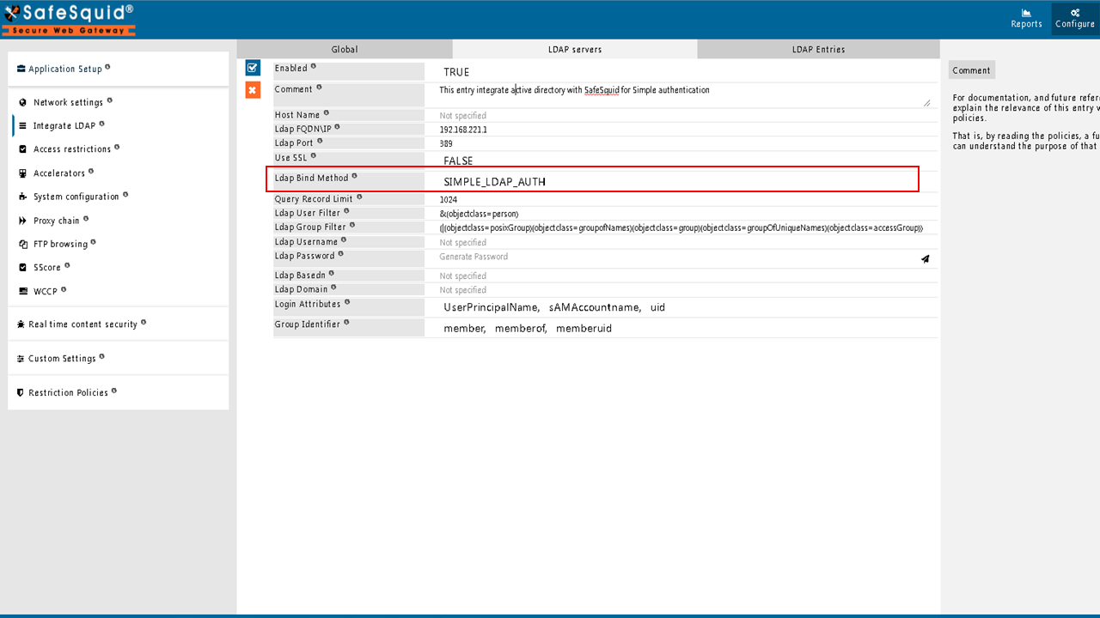The image size is (1100, 618).
Task: Open Proxy chain menu item
Action: point(57,221)
